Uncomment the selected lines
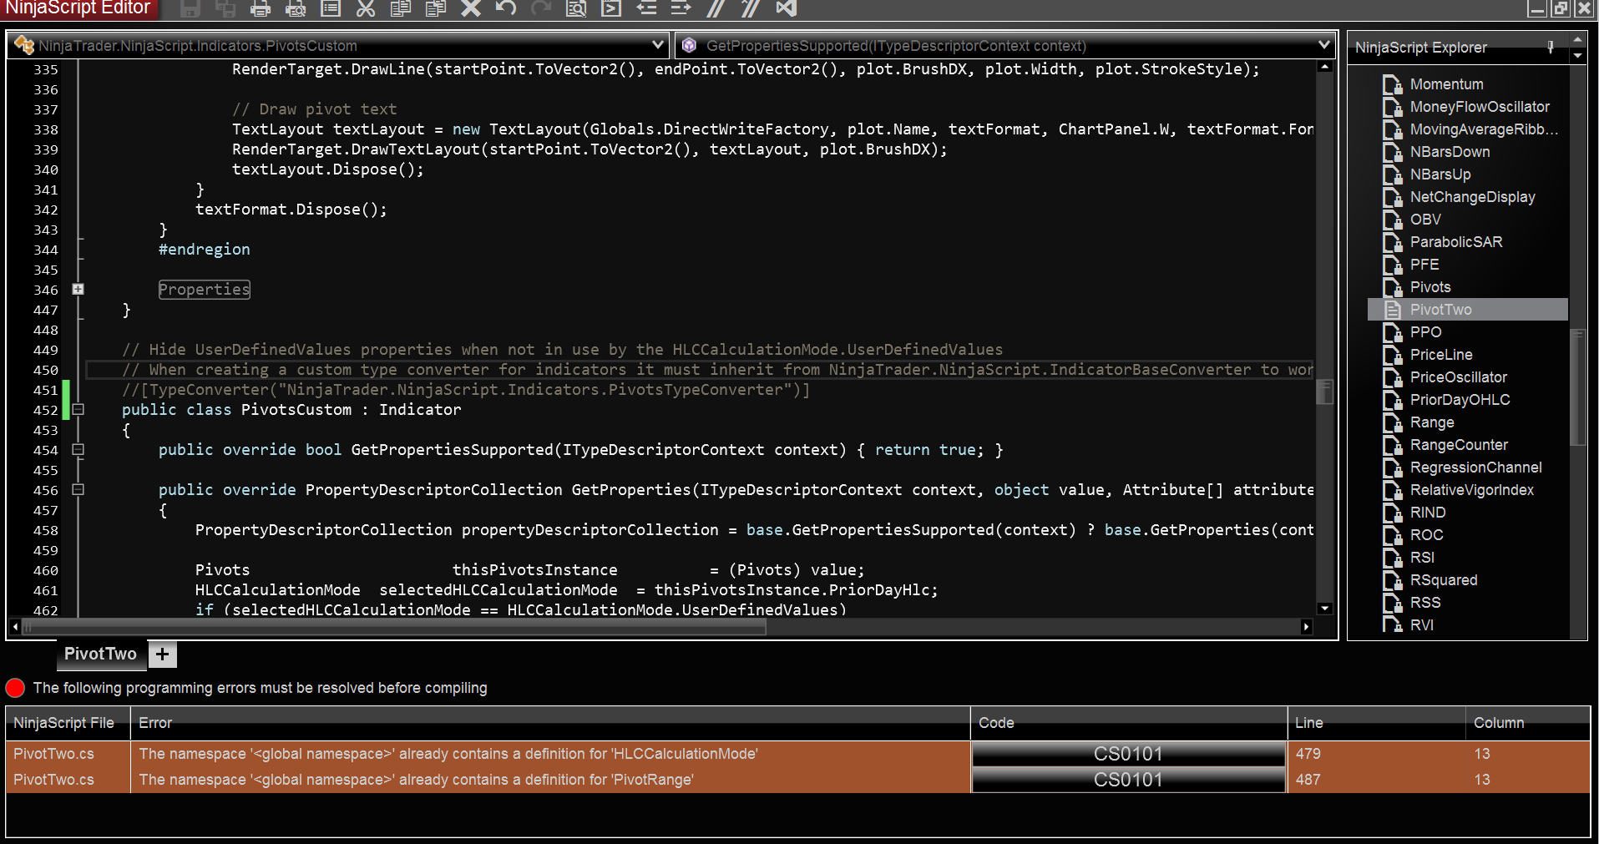Viewport: 1599px width, 844px height. [x=751, y=9]
